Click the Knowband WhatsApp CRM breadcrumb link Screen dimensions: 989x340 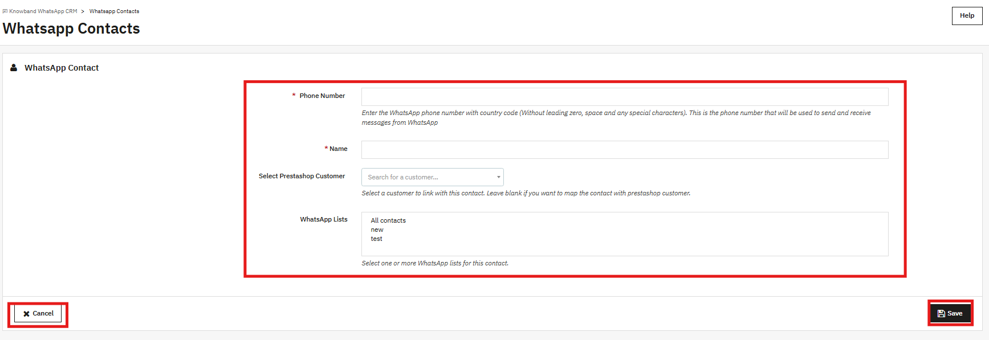click(x=43, y=11)
